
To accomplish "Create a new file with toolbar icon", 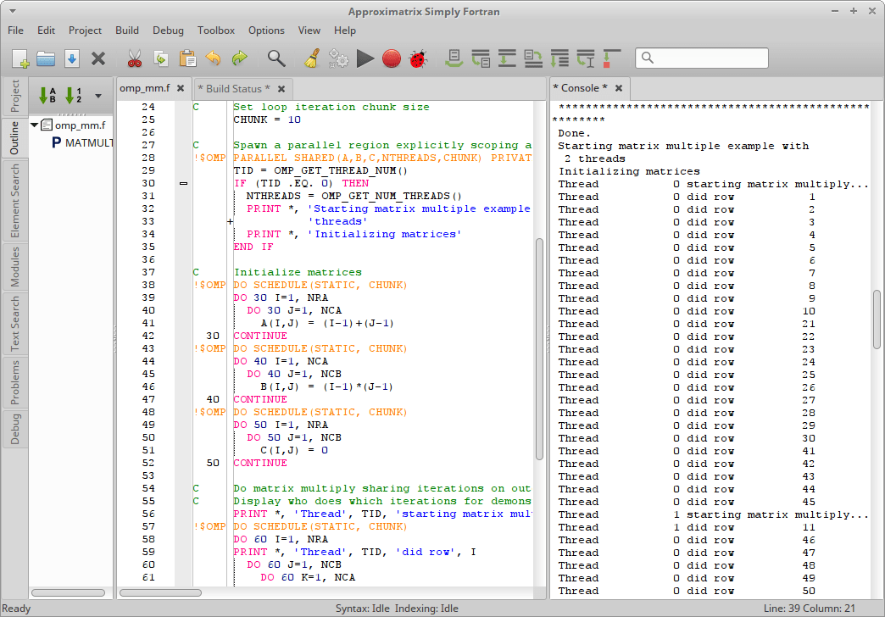I will pos(20,58).
